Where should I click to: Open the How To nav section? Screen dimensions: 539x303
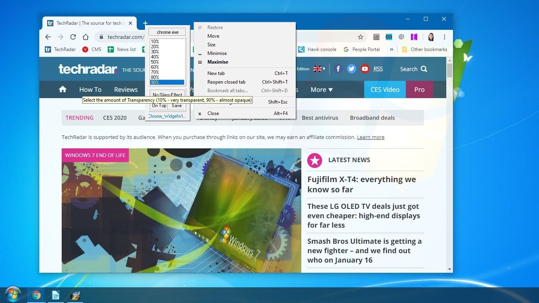pos(90,89)
